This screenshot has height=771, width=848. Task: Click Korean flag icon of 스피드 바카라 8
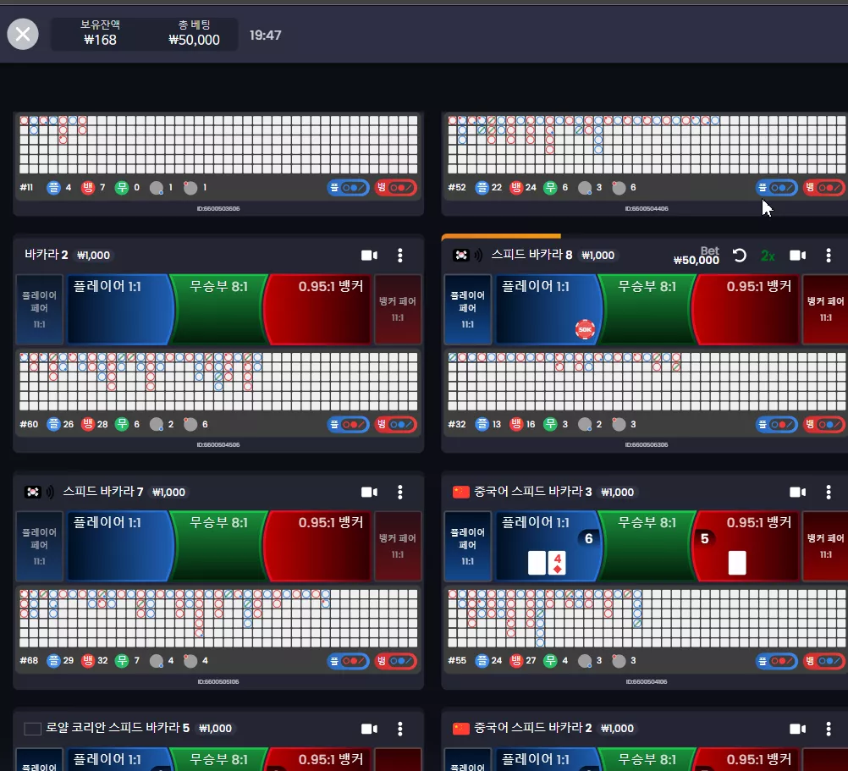click(460, 255)
